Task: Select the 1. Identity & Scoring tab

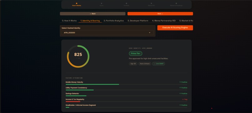Action: click(x=90, y=21)
